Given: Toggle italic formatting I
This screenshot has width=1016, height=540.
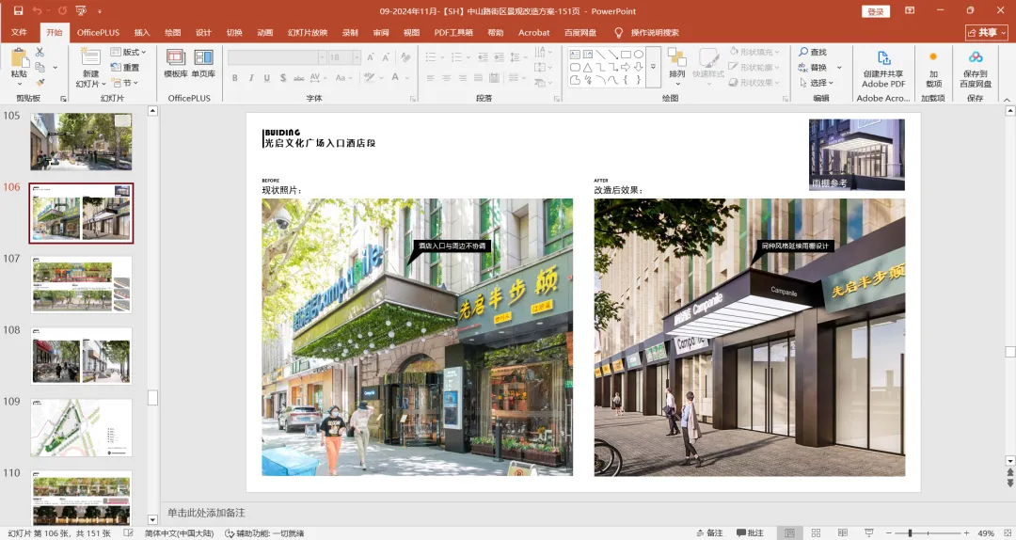Looking at the screenshot, I should click(x=251, y=78).
